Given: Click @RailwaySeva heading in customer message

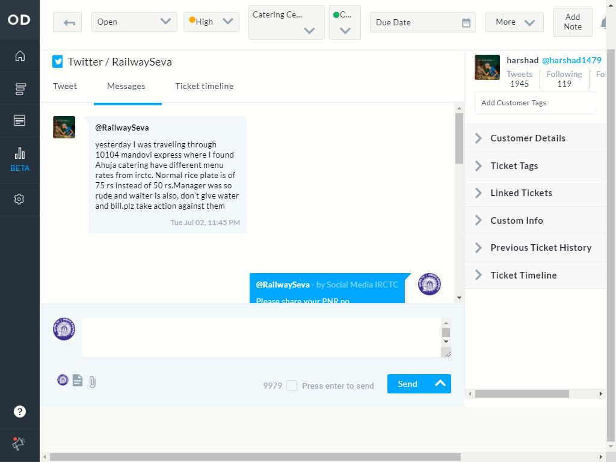Looking at the screenshot, I should 122,128.
